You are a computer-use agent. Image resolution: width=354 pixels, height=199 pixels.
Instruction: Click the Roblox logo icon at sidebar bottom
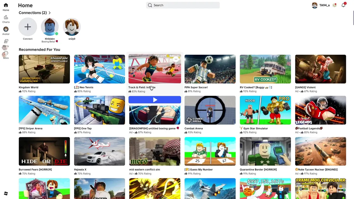pyautogui.click(x=6, y=193)
